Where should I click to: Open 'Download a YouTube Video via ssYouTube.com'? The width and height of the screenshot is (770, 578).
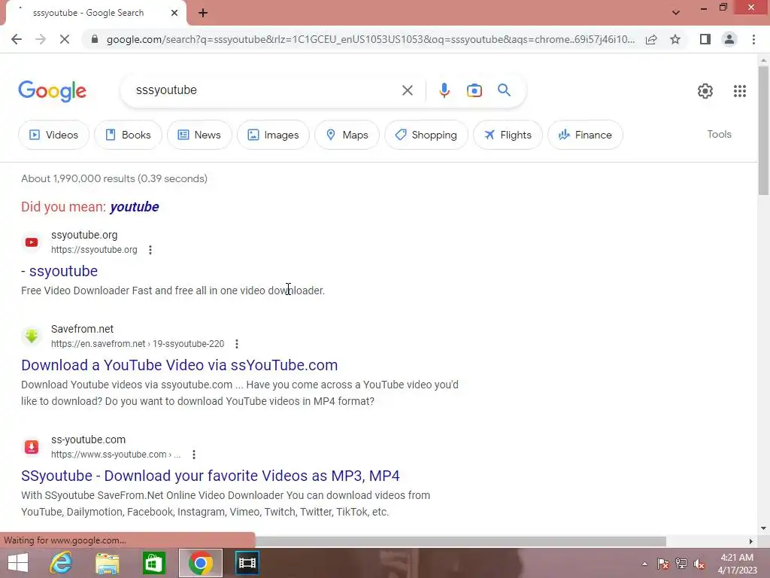tap(179, 365)
